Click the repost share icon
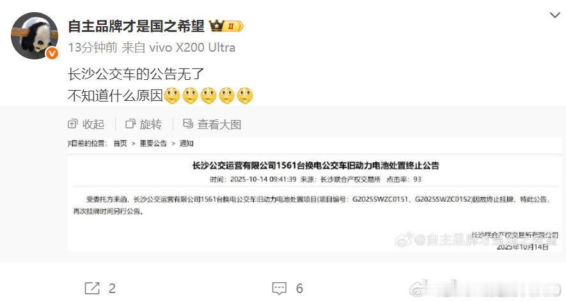This screenshot has width=566, height=302. click(92, 289)
